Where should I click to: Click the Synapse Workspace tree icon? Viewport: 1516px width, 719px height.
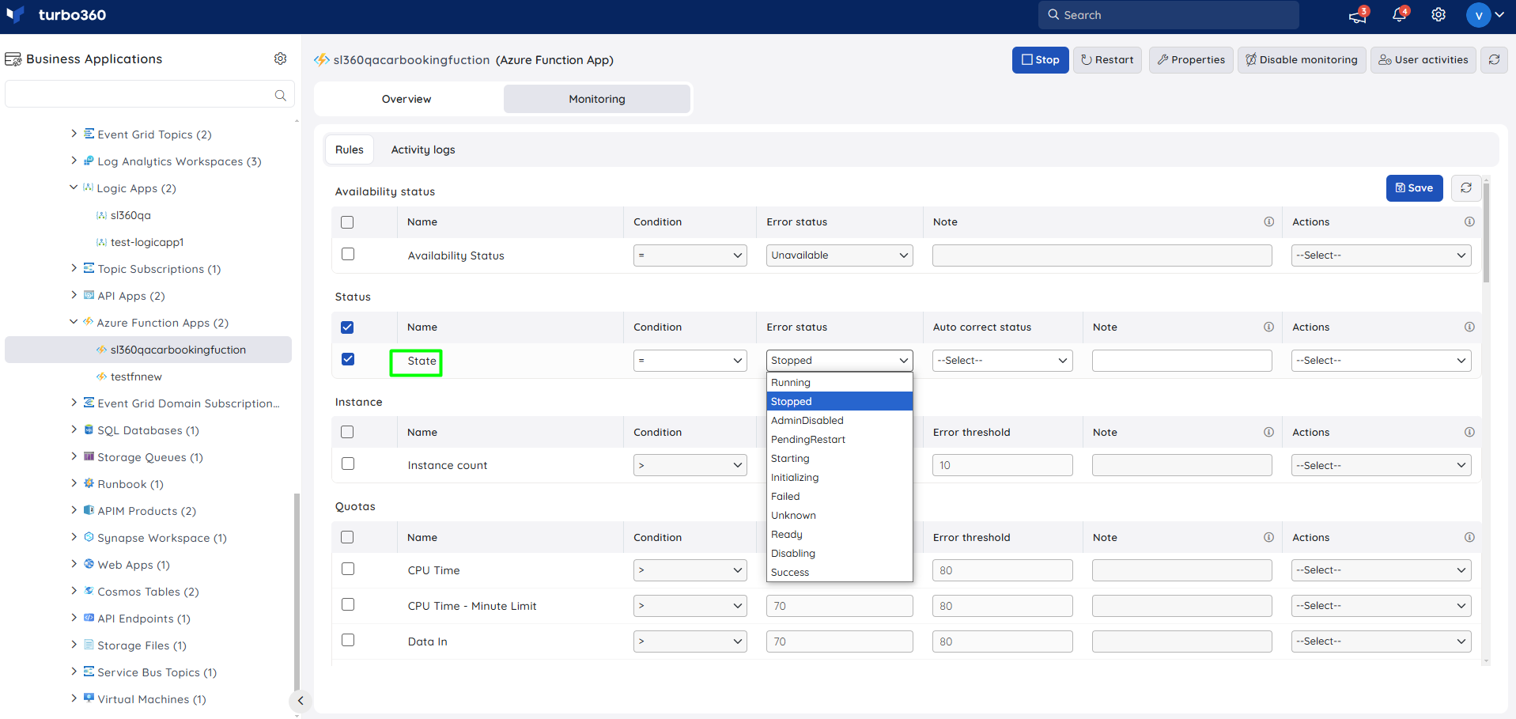[x=89, y=537]
